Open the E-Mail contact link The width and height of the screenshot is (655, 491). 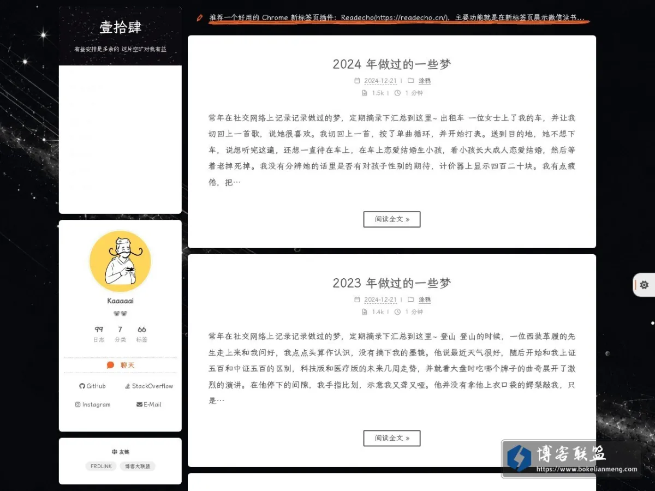pyautogui.click(x=149, y=404)
